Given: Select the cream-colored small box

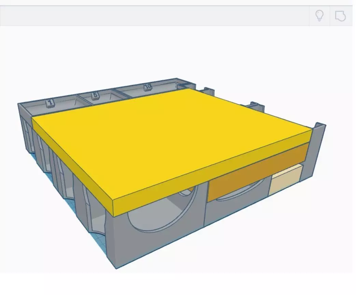Looking at the screenshot, I should point(285,181).
